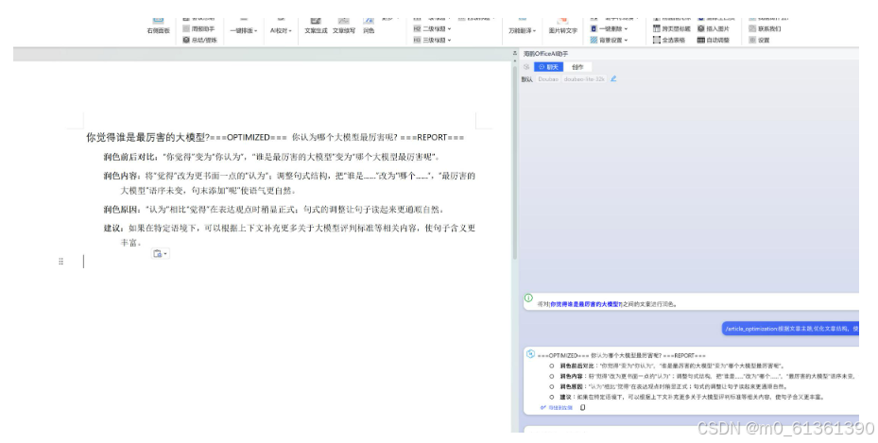Open the 右侧面板 side panel button
The image size is (878, 443).
pos(158,26)
